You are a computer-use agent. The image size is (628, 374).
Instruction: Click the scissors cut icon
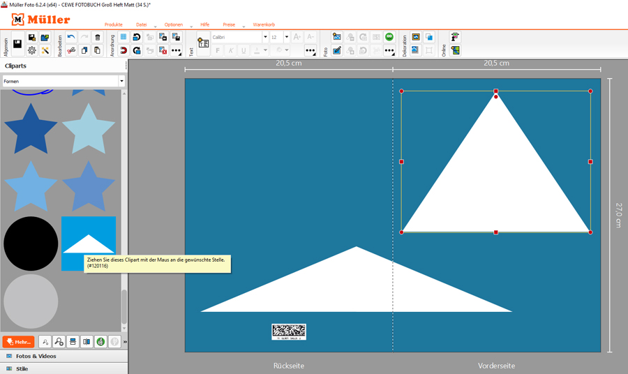tap(71, 50)
